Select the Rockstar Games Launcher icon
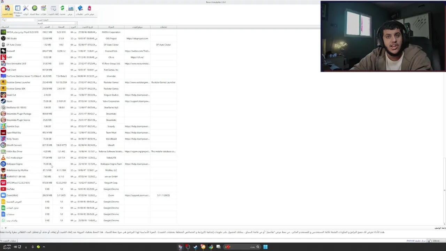 tap(3, 82)
